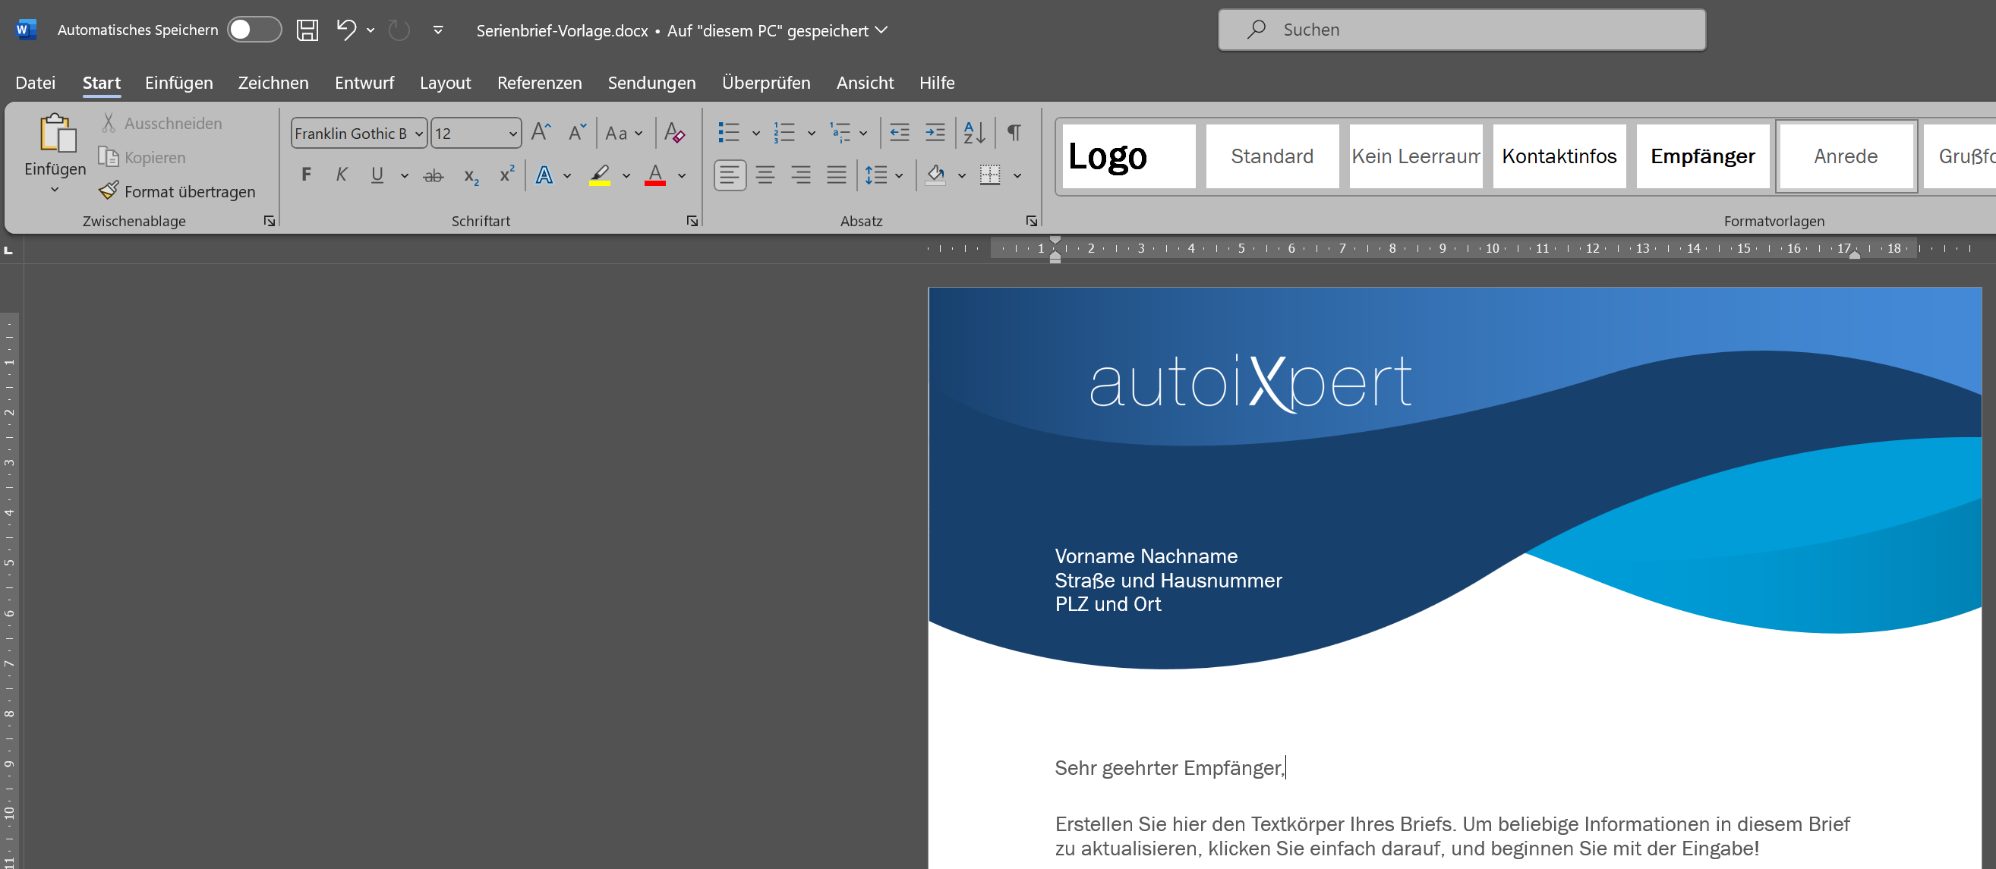The height and width of the screenshot is (869, 1996).
Task: Apply paragraph shading fill color
Action: pos(935,175)
